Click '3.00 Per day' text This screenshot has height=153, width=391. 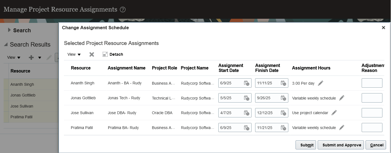(303, 83)
